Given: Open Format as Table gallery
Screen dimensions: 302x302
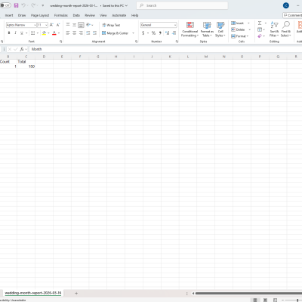Looking at the screenshot, I should [x=207, y=29].
